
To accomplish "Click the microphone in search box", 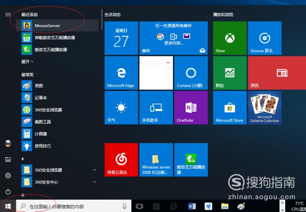I will [x=125, y=206].
